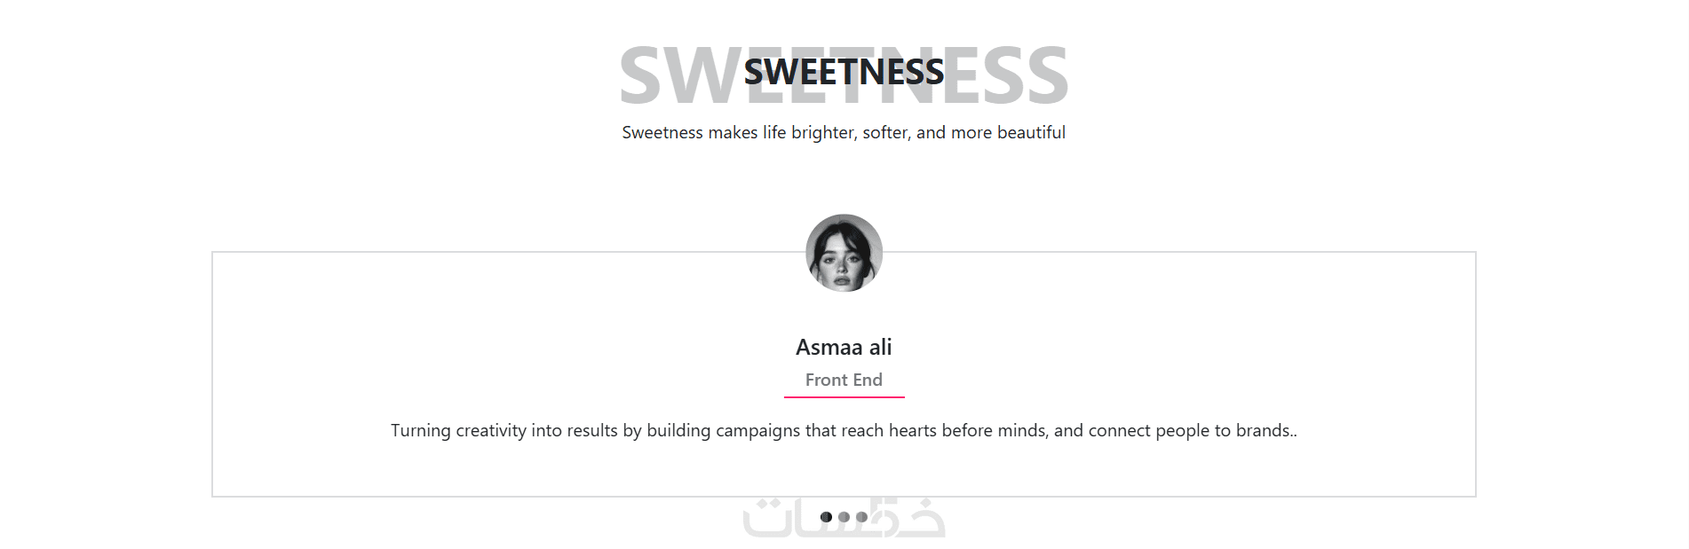Switch to the middle carousel dot
The image size is (1689, 549).
click(844, 517)
